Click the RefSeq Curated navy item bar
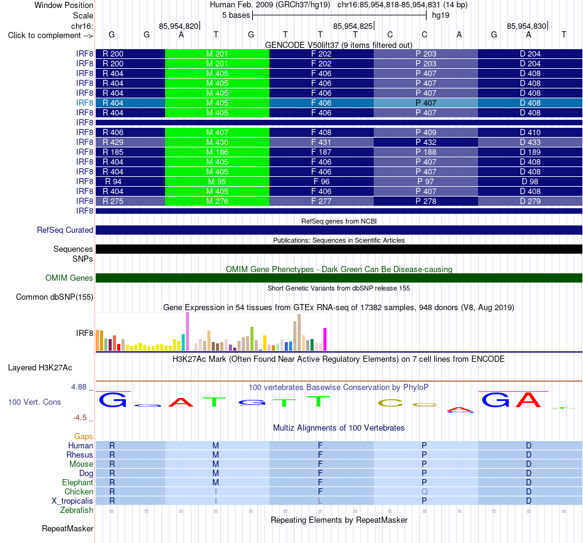Screen dimensions: 583x543 (x=339, y=230)
